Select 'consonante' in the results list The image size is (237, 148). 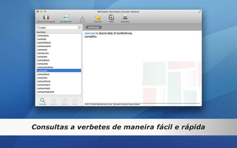pyautogui.click(x=59, y=46)
